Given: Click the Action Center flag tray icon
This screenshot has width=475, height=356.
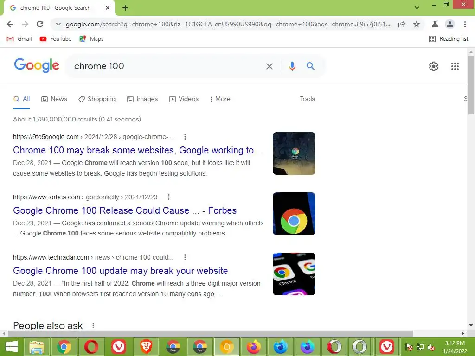Looking at the screenshot, I should (409, 347).
